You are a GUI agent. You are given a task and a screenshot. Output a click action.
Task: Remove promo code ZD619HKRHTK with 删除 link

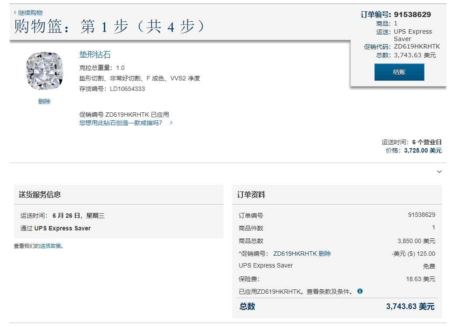(x=325, y=254)
